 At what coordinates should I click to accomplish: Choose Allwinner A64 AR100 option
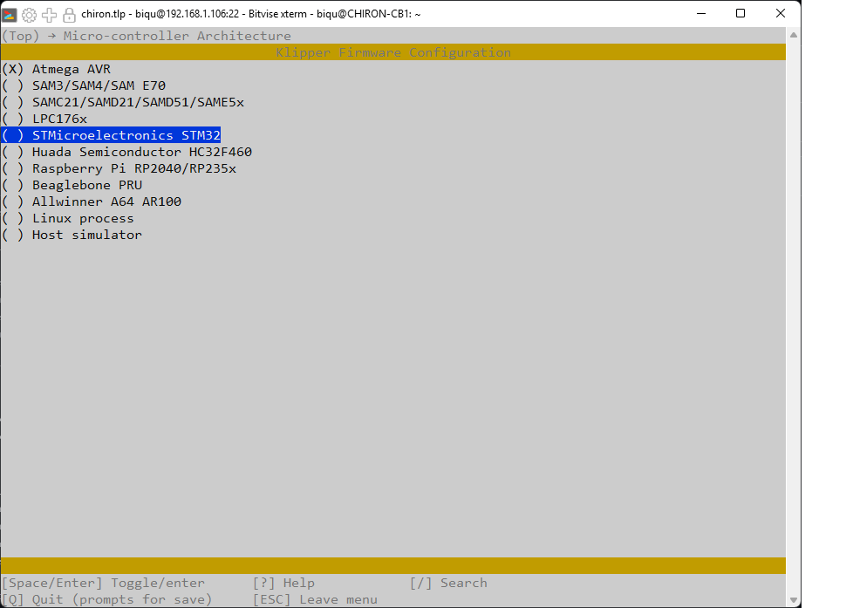92,202
